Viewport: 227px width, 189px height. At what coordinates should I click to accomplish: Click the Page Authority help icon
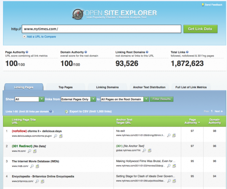[27, 52]
